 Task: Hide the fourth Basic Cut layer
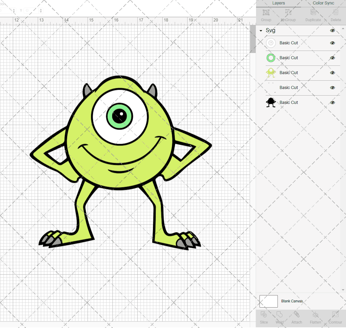(x=332, y=88)
